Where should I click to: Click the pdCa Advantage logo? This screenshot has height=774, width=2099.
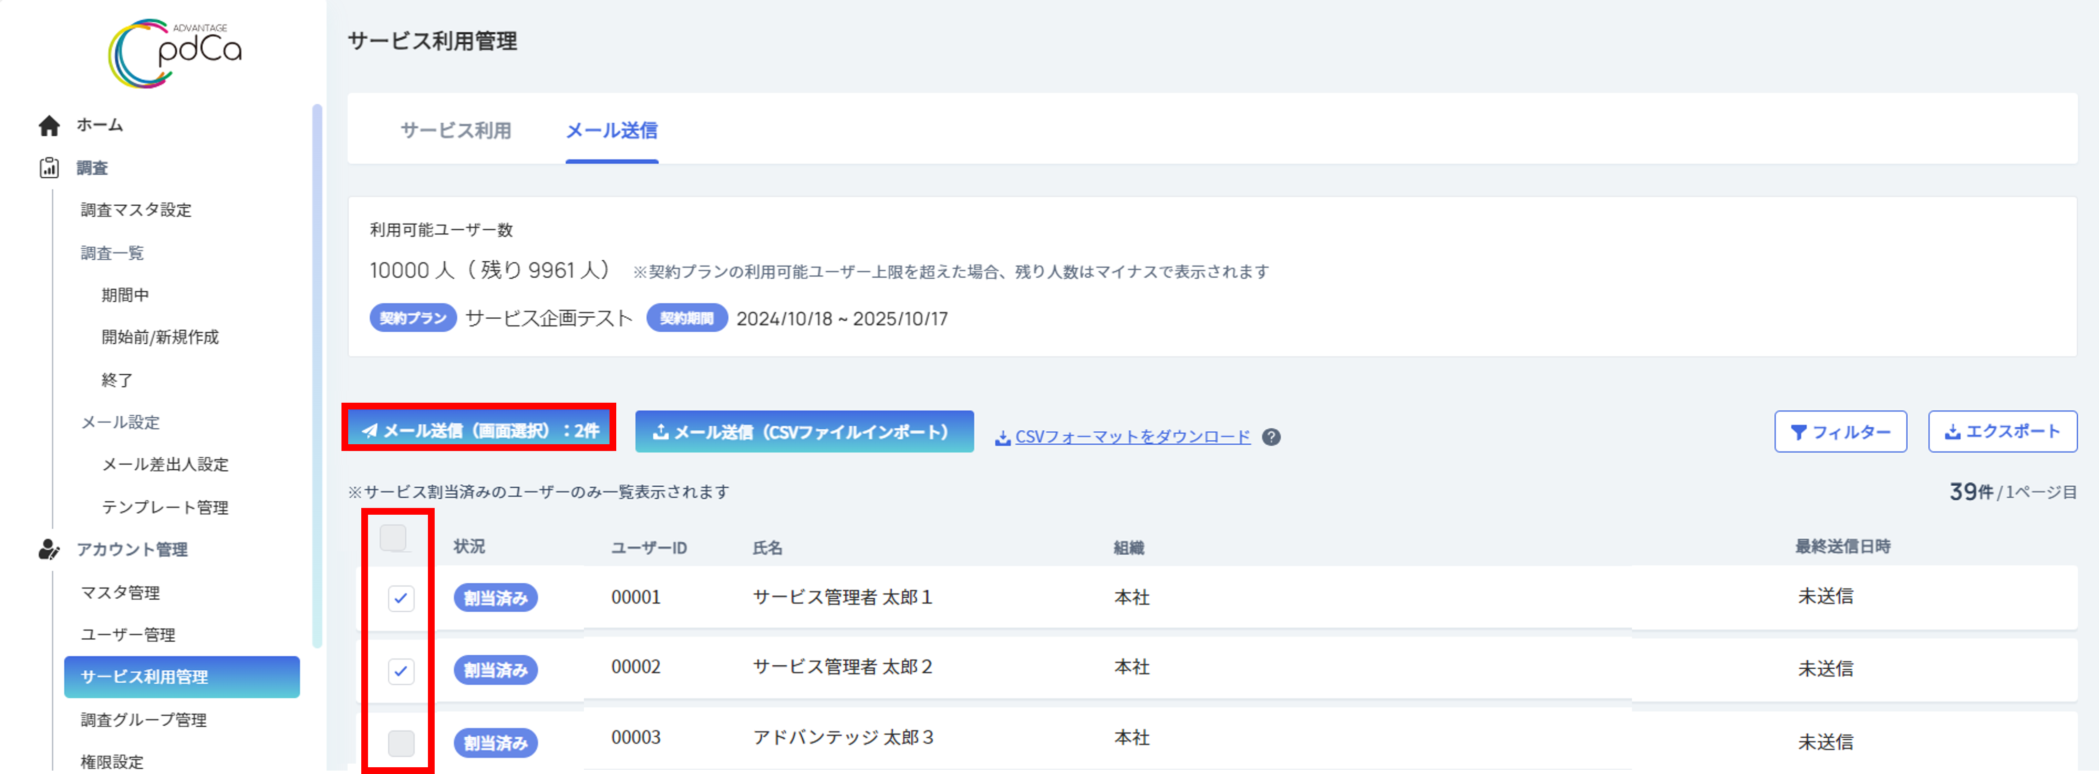click(175, 53)
